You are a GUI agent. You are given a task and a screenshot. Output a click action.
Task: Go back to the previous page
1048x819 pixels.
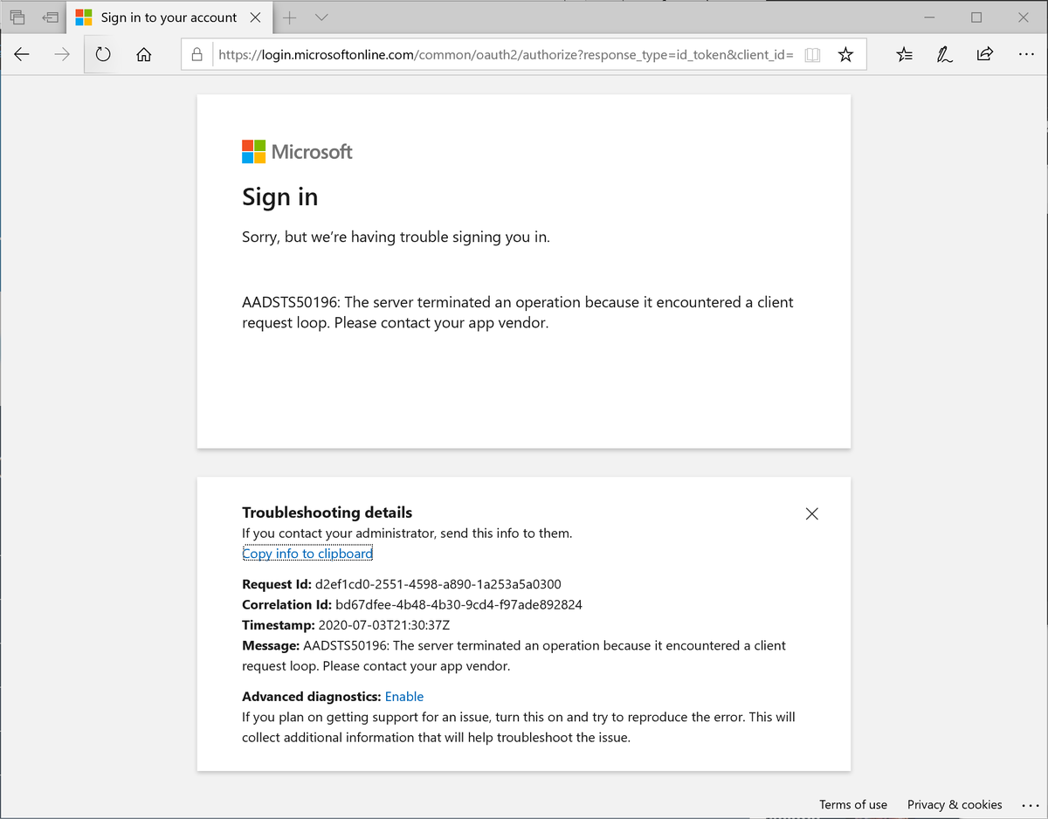[22, 54]
